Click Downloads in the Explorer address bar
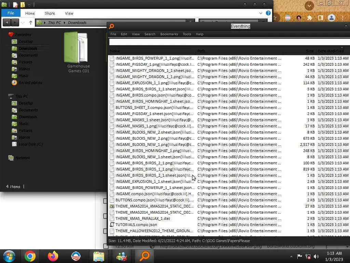The height and width of the screenshot is (263, 350). click(77, 23)
